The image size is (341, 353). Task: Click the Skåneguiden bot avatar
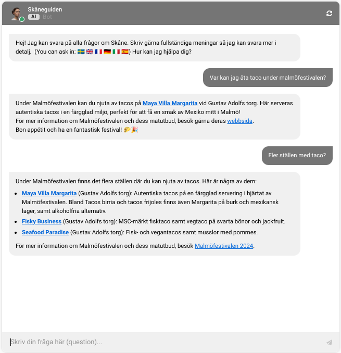coord(17,14)
